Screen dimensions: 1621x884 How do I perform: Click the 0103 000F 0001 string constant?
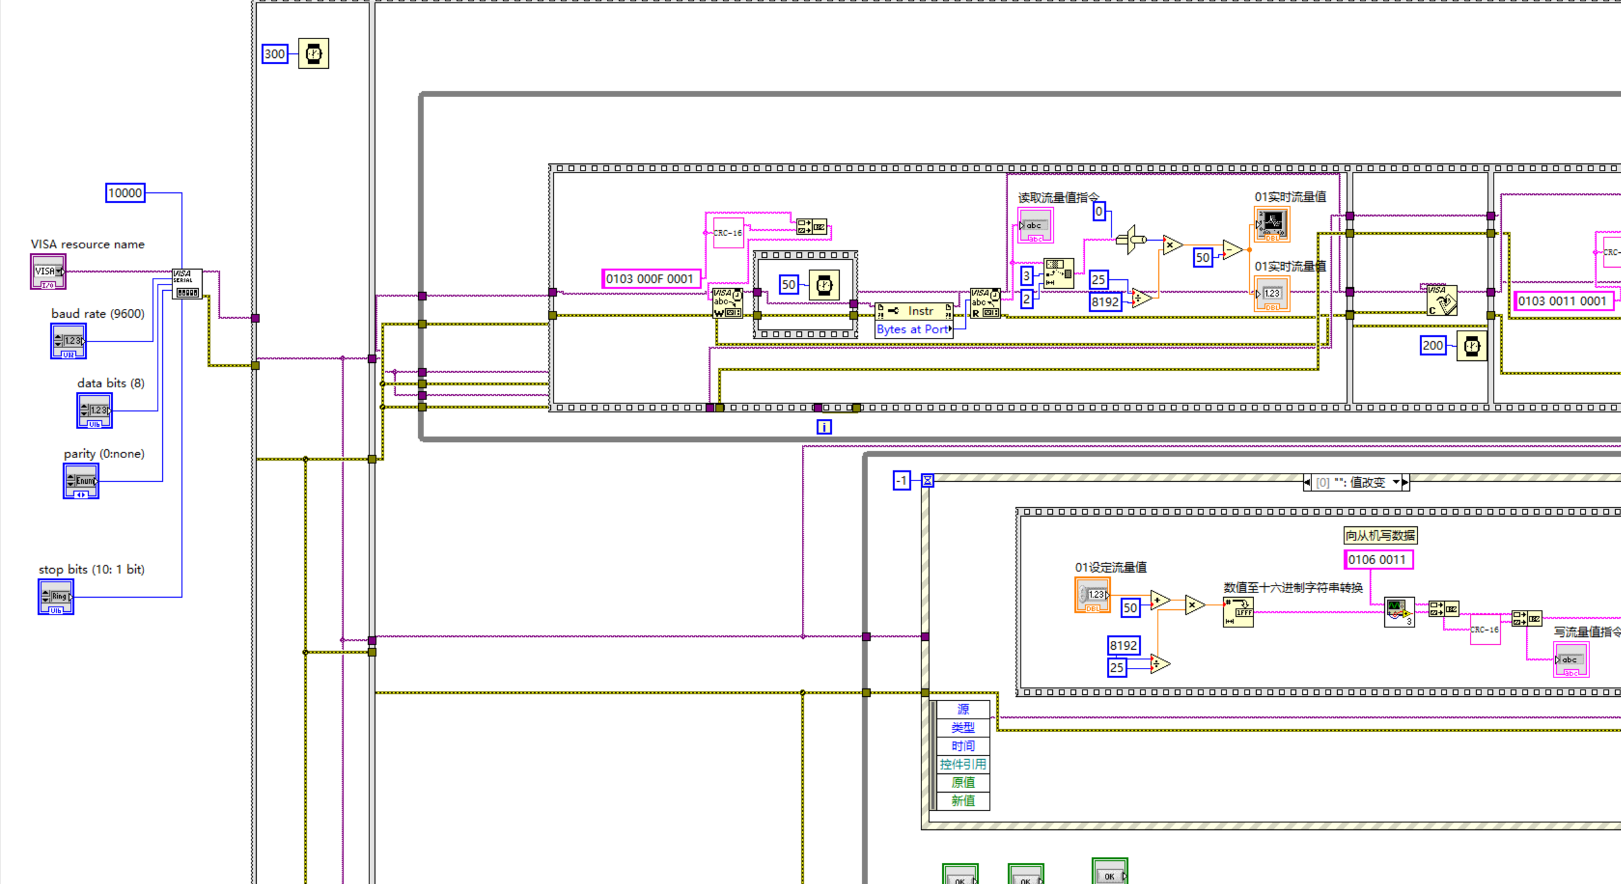point(650,279)
